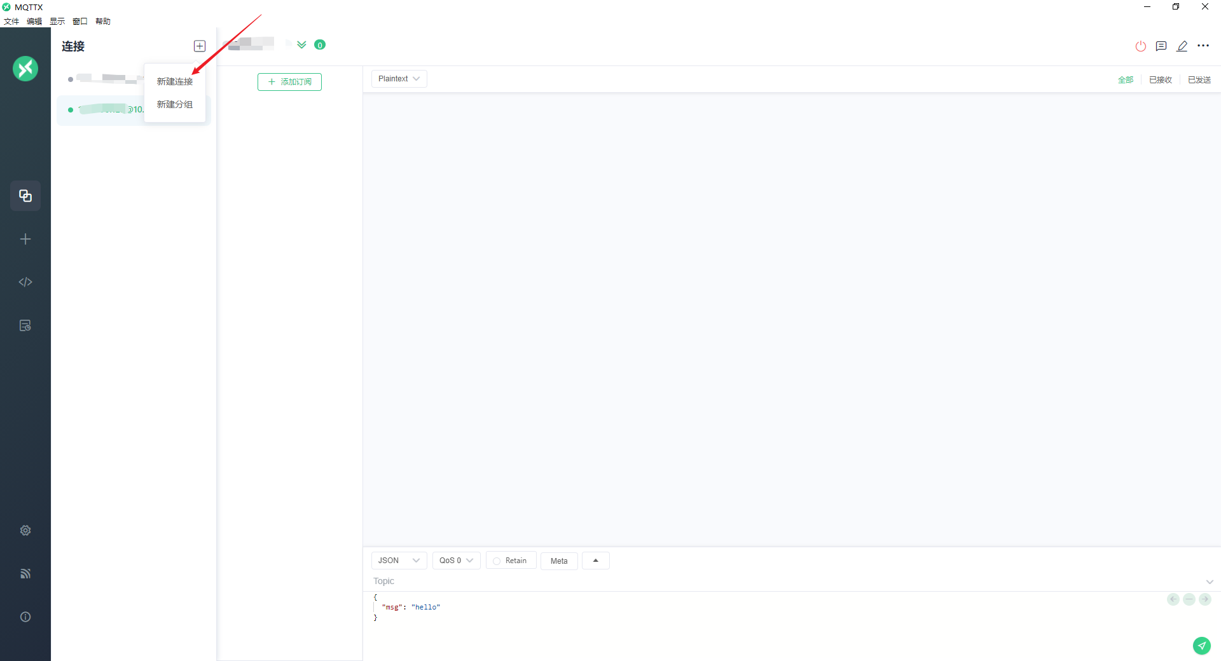Viewport: 1221px width, 661px height.
Task: Open the 文件 menu
Action: pyautogui.click(x=11, y=21)
